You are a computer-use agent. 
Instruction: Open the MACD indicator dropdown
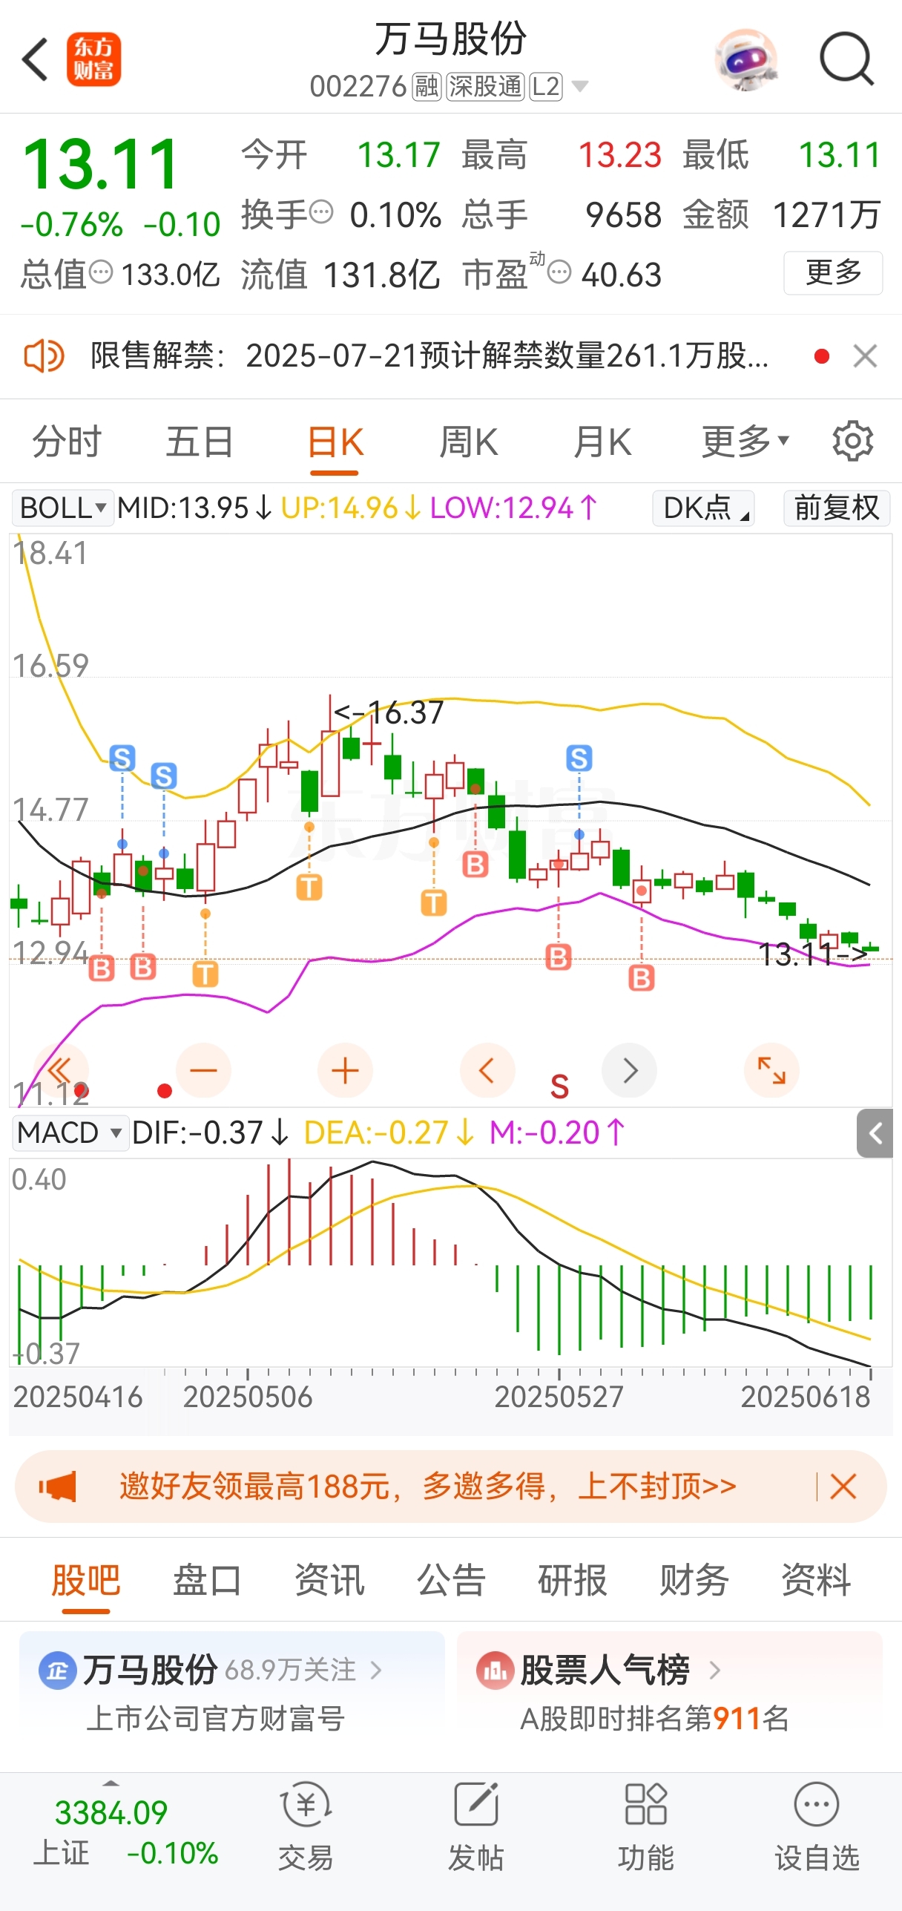[70, 1133]
